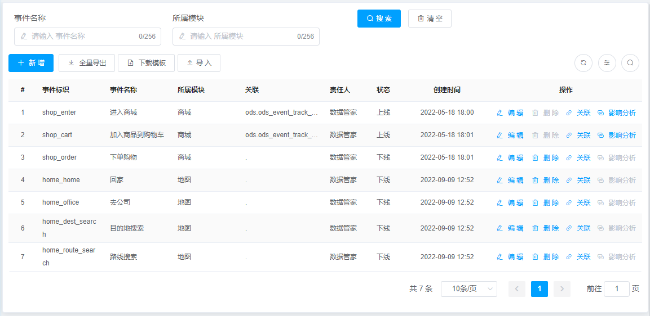
Task: Click the previous page arrow
Action: pos(517,289)
